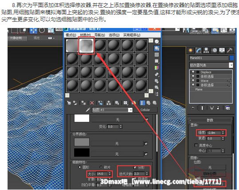Click the Get Material icon
The width and height of the screenshot is (239, 190).
tap(69, 103)
